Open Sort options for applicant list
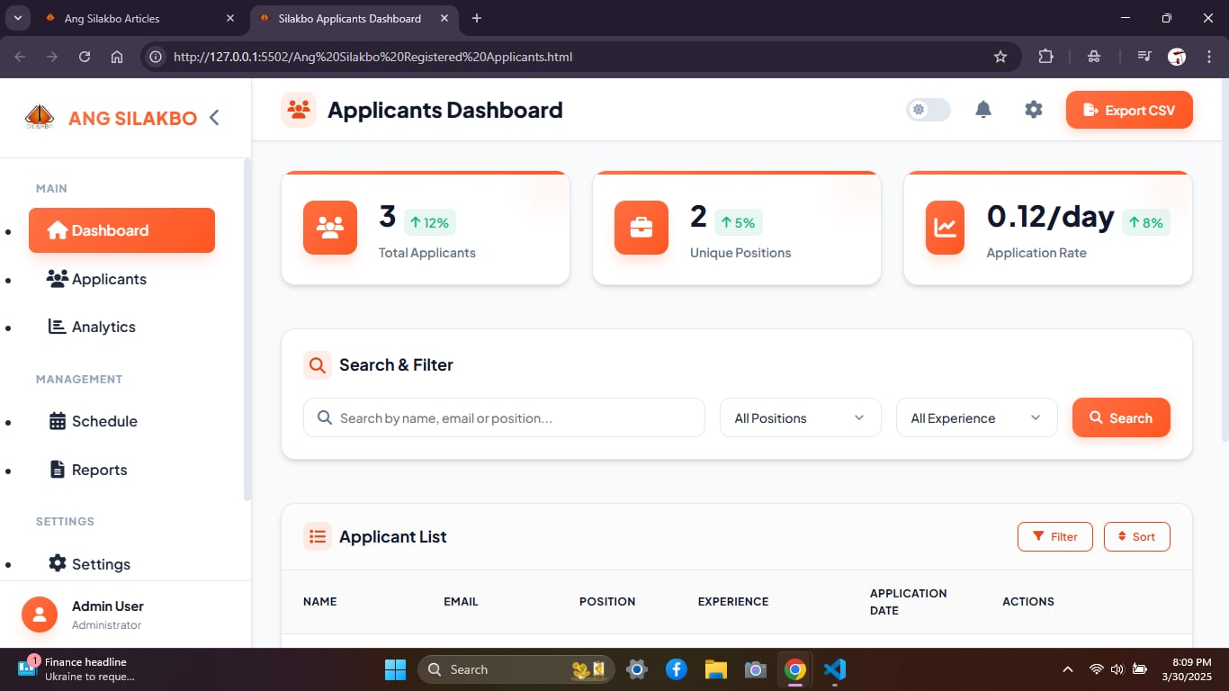 [1137, 536]
